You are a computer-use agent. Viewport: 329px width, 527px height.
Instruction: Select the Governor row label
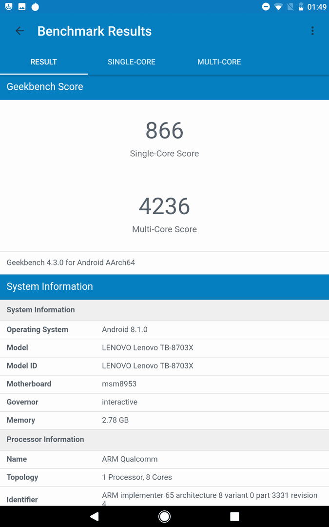tap(22, 402)
